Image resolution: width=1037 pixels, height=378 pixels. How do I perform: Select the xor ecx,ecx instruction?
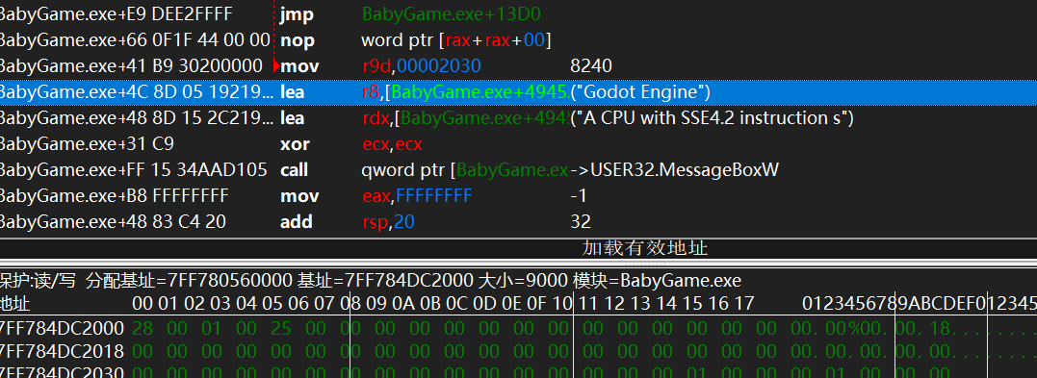518,143
